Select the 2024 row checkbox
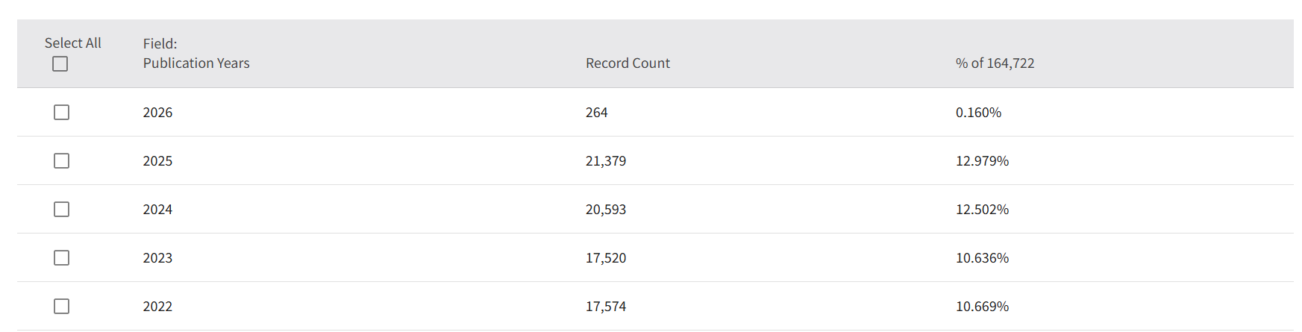Viewport: 1302px width, 332px height. coord(62,210)
